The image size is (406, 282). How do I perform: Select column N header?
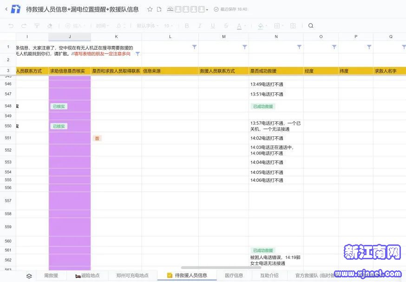[276, 37]
